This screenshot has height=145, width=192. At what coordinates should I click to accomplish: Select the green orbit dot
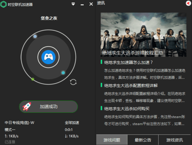(33, 79)
